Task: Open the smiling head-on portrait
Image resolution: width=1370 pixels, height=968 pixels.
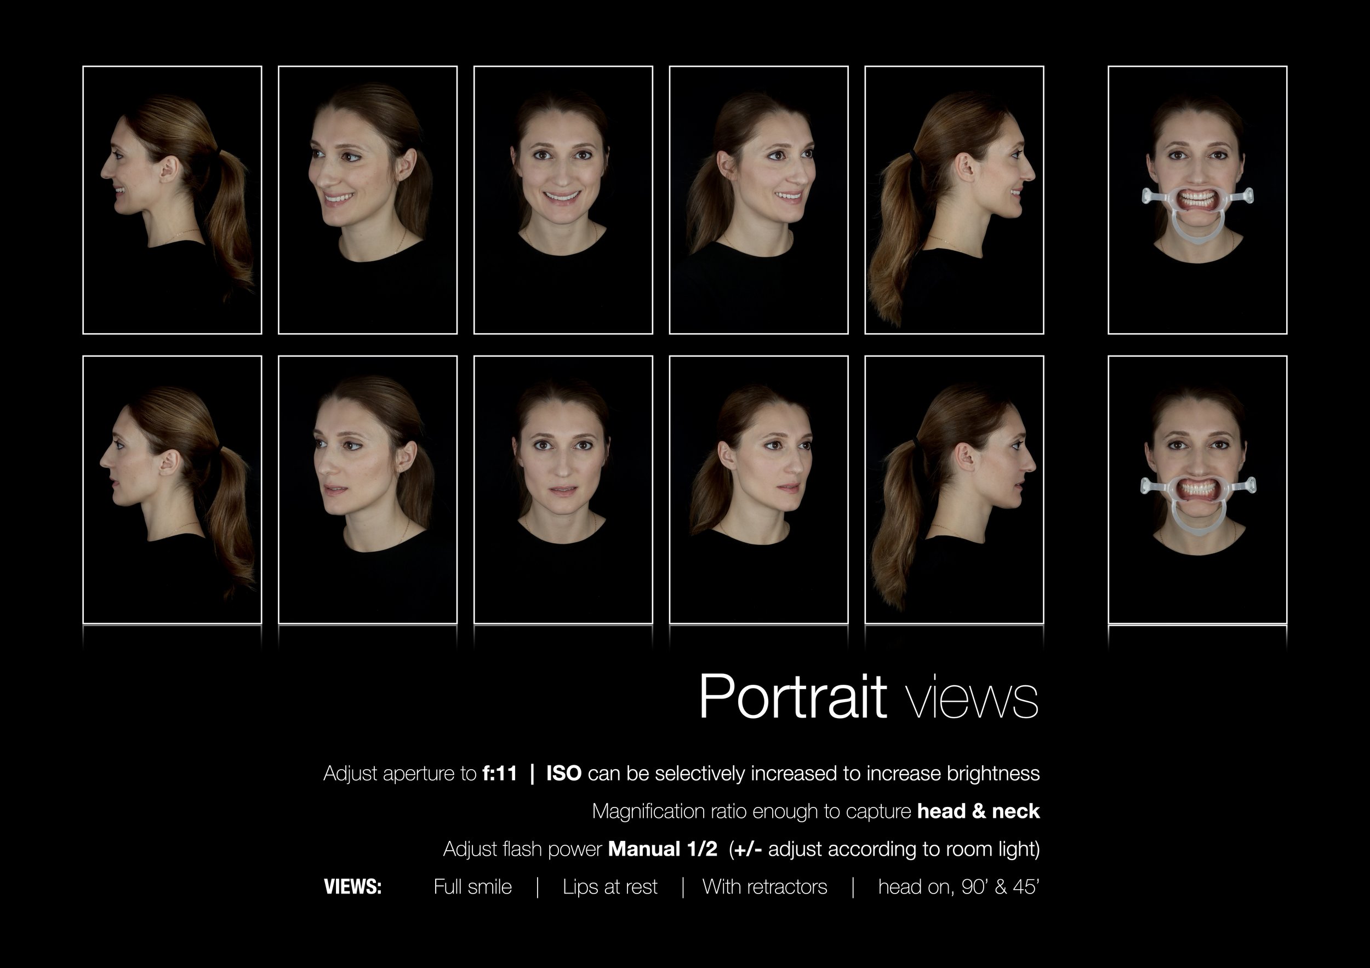Action: coord(563,200)
